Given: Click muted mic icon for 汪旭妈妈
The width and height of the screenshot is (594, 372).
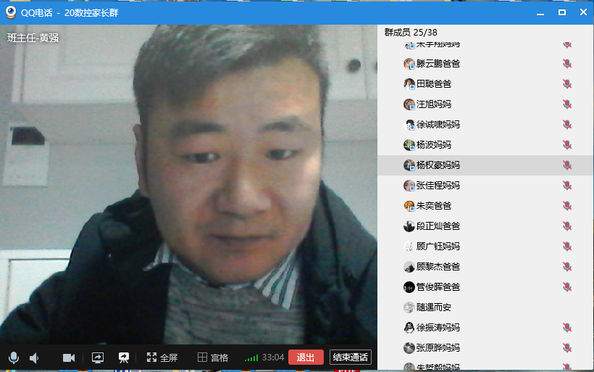Looking at the screenshot, I should 567,104.
